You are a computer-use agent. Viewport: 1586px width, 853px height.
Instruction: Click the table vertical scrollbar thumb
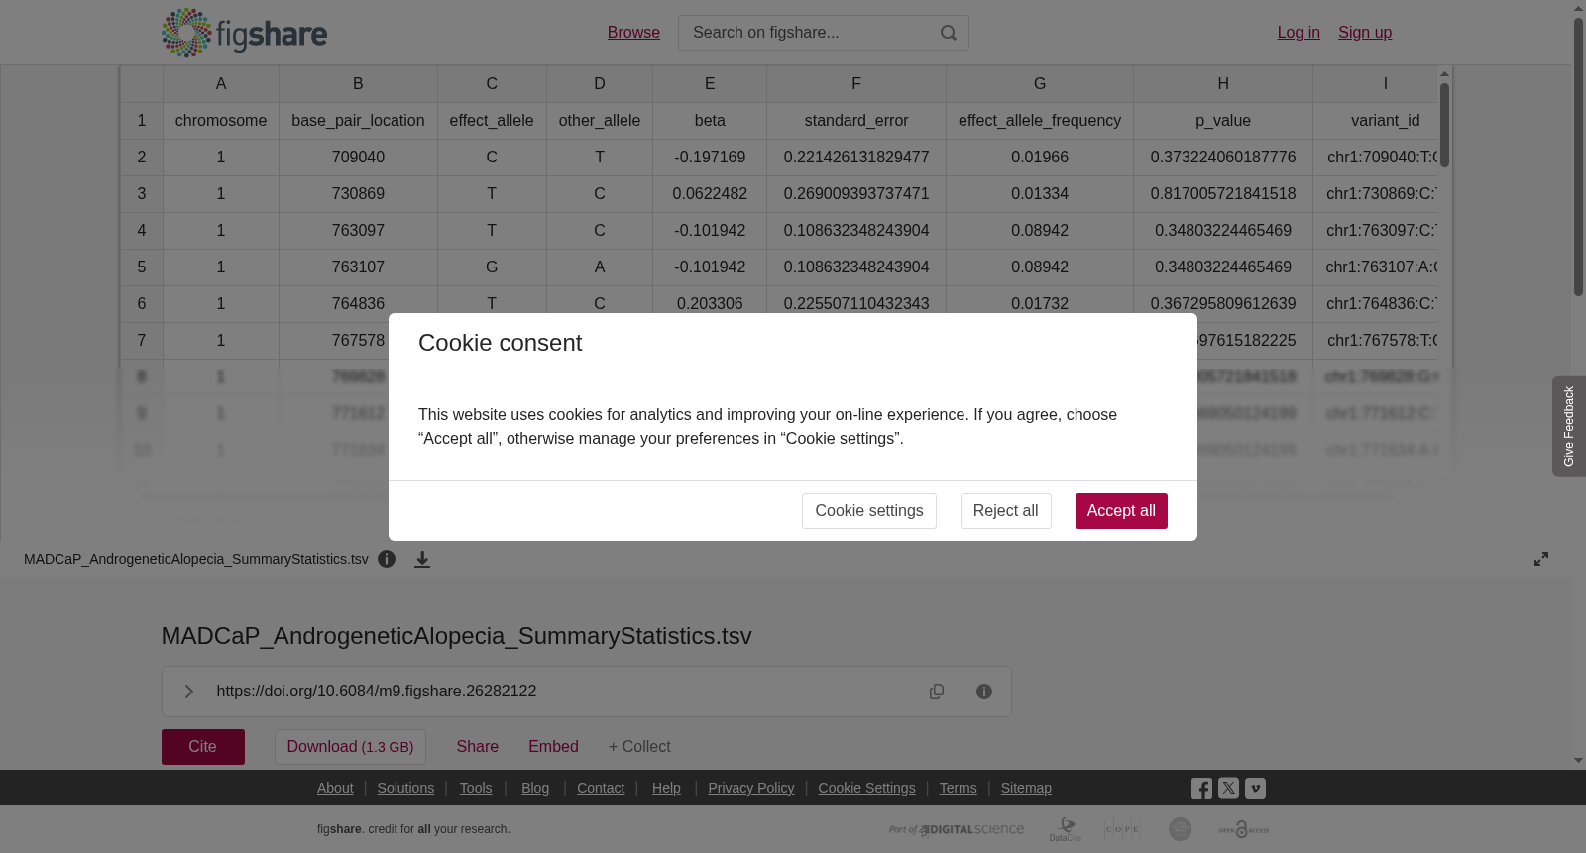pyautogui.click(x=1445, y=126)
